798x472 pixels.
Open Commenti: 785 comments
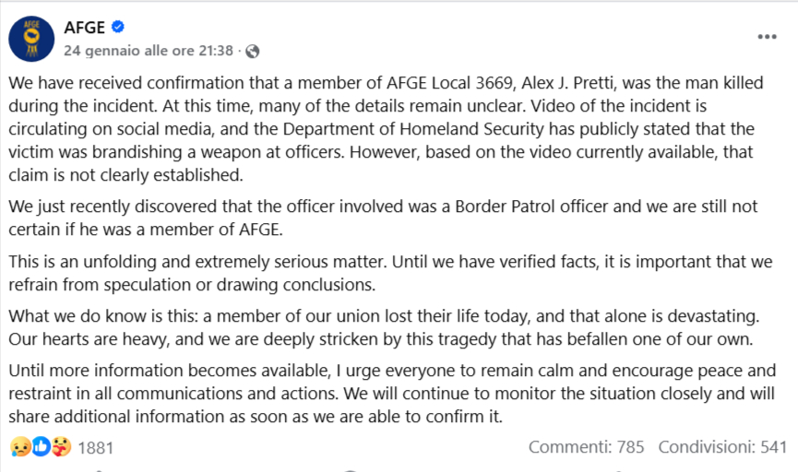pos(586,448)
